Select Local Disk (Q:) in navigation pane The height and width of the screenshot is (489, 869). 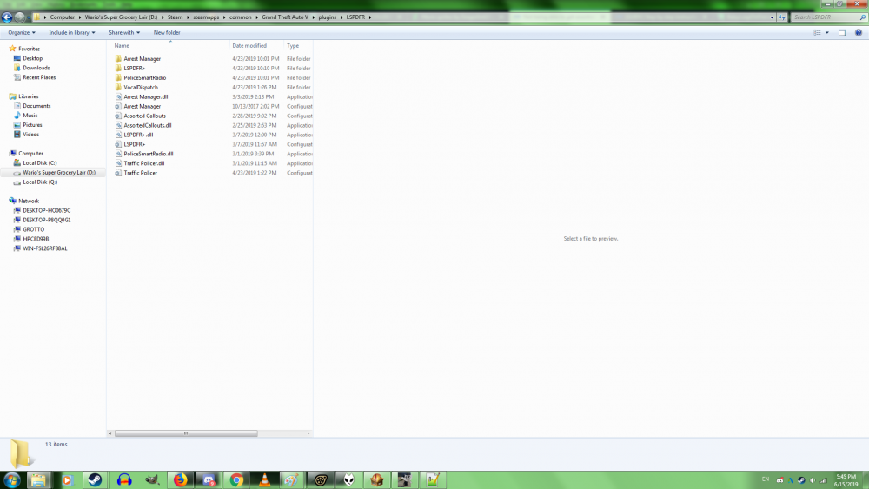pos(39,182)
